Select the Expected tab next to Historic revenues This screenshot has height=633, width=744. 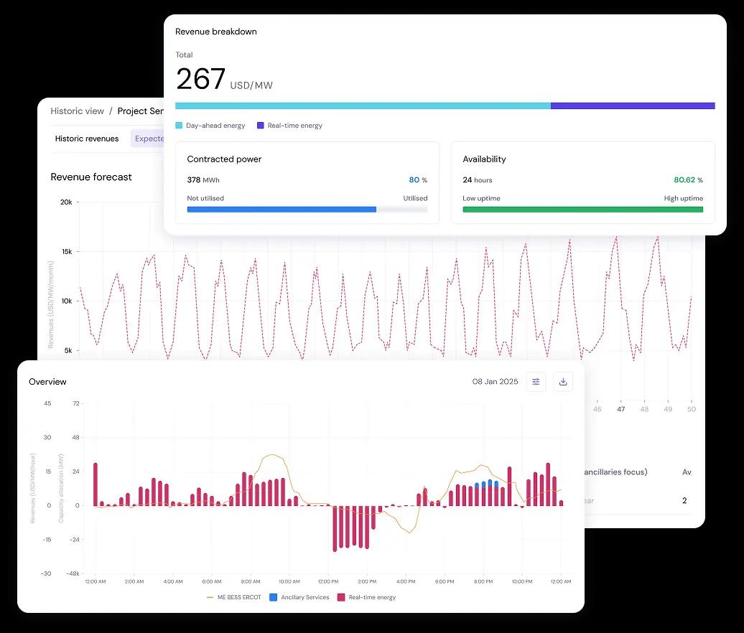click(x=149, y=139)
